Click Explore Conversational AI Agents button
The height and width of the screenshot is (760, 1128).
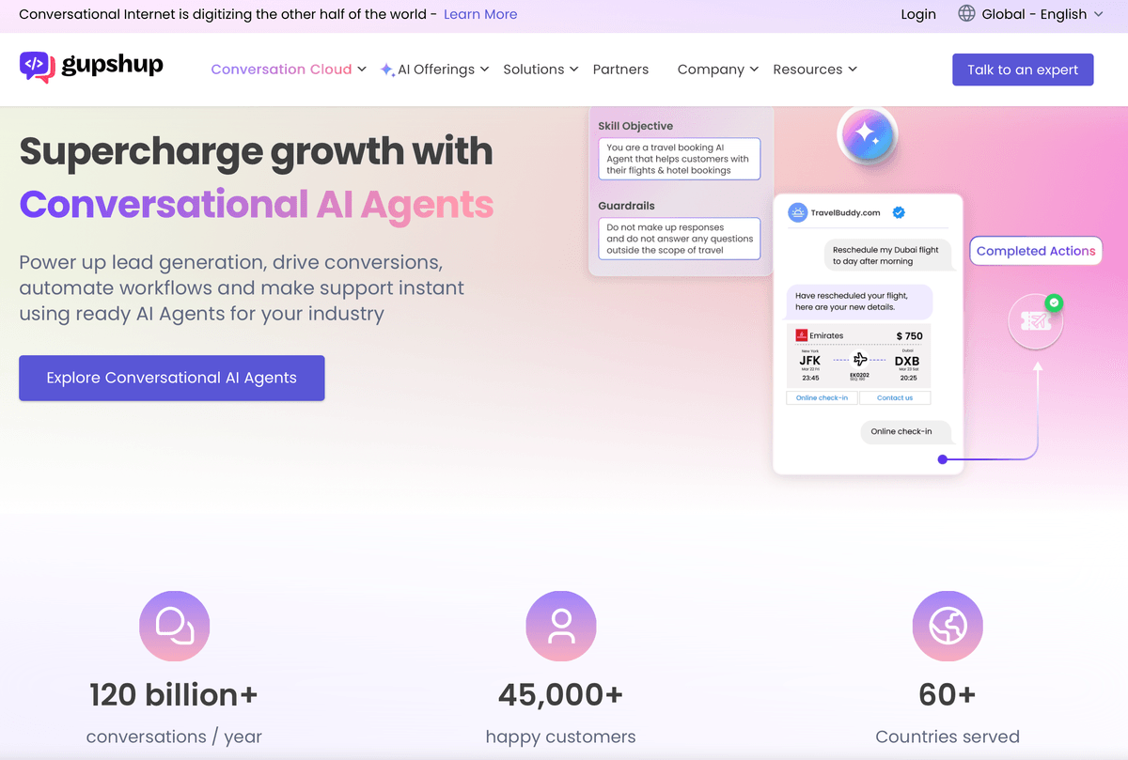tap(172, 378)
